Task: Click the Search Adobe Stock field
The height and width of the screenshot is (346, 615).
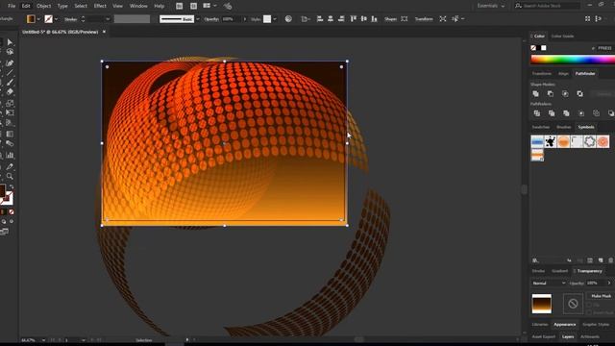Action: (547, 6)
